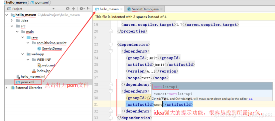This screenshot has height=121, width=275.
Task: Click the >> link in completion hint
Action: click(x=251, y=99)
